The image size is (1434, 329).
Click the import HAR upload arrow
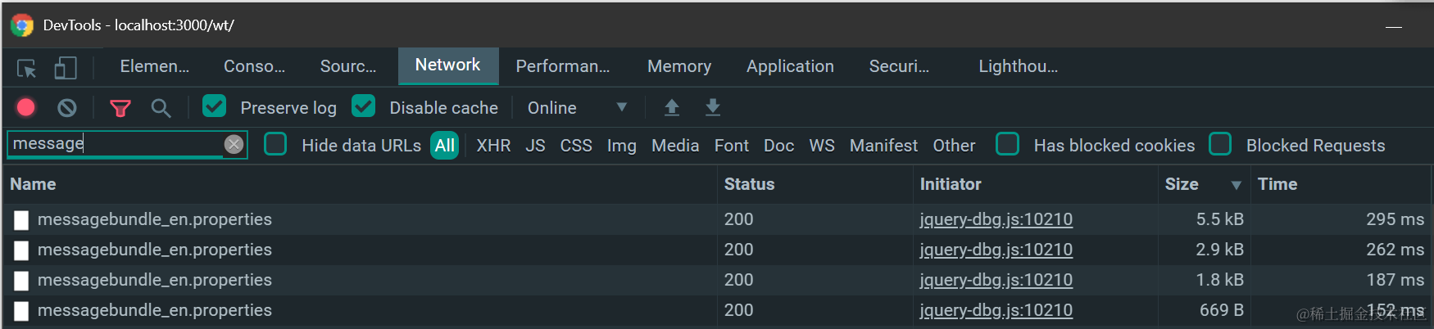tap(672, 107)
